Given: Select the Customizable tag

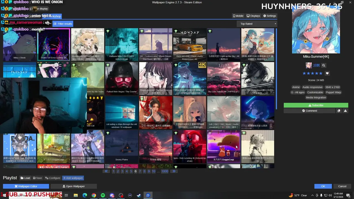Looking at the screenshot, I should (315, 92).
